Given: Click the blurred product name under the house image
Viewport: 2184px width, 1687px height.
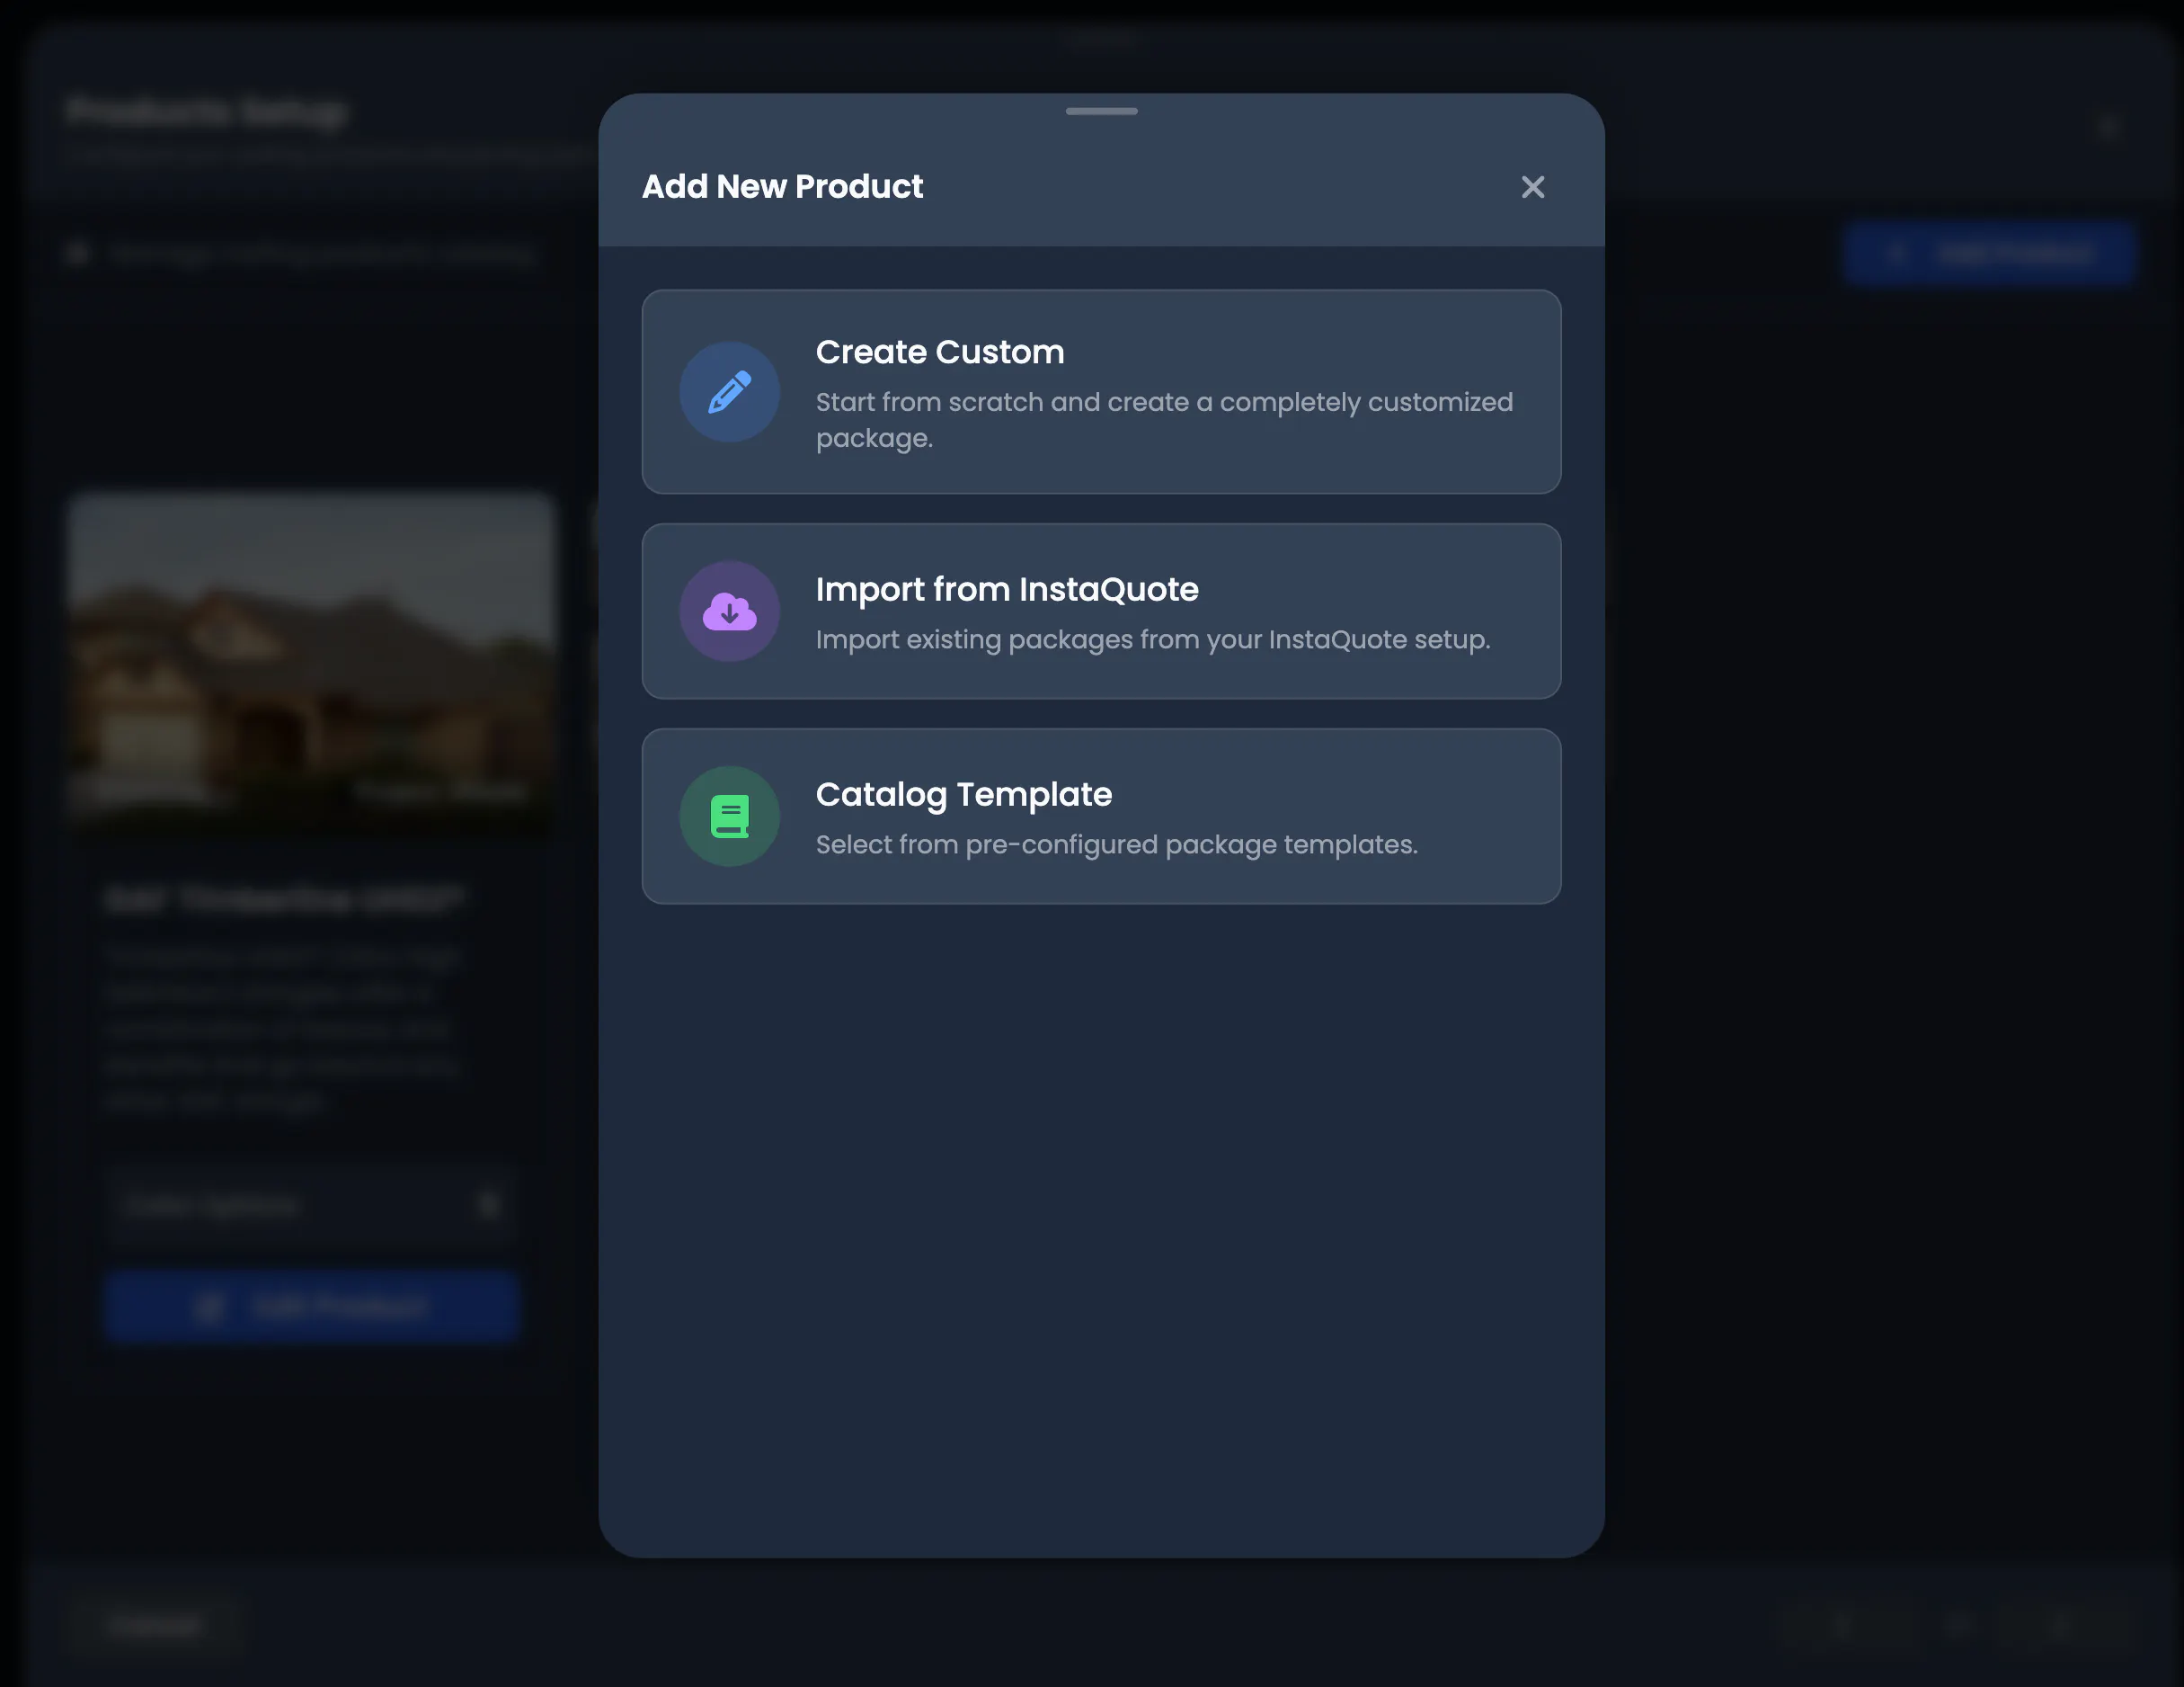Looking at the screenshot, I should (x=284, y=899).
